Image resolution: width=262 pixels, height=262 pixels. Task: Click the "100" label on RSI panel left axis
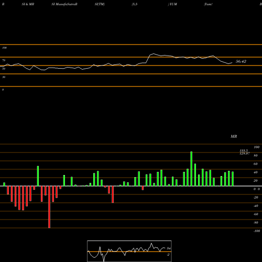coord(4,48)
